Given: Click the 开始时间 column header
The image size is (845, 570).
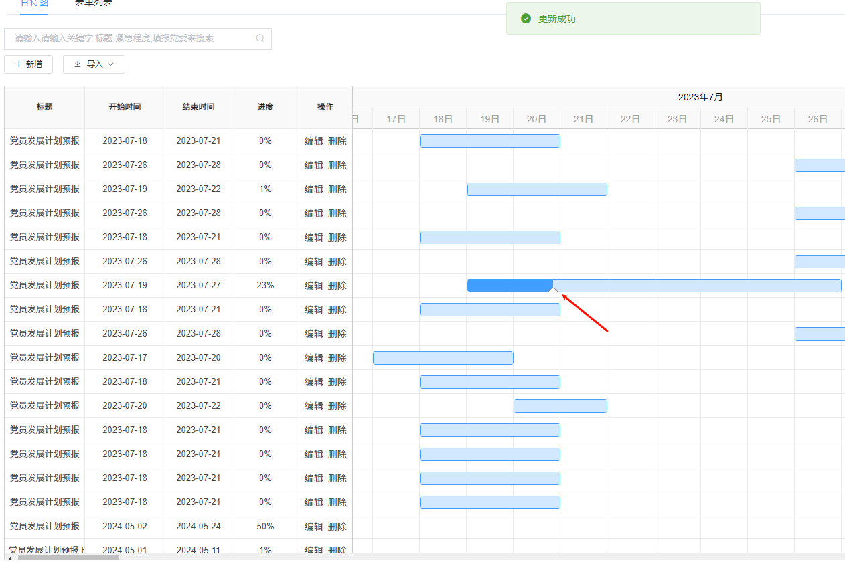Looking at the screenshot, I should click(125, 107).
